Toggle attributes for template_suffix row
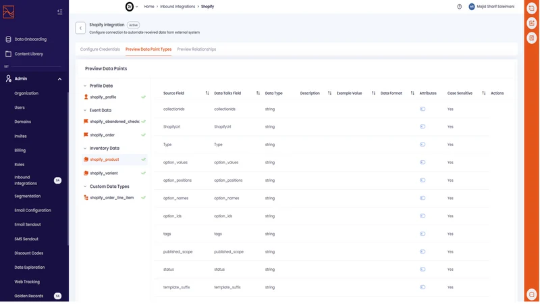The height and width of the screenshot is (304, 540). (x=423, y=287)
